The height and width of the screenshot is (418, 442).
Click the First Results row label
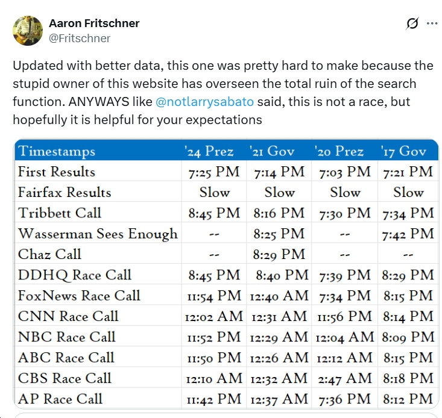57,172
